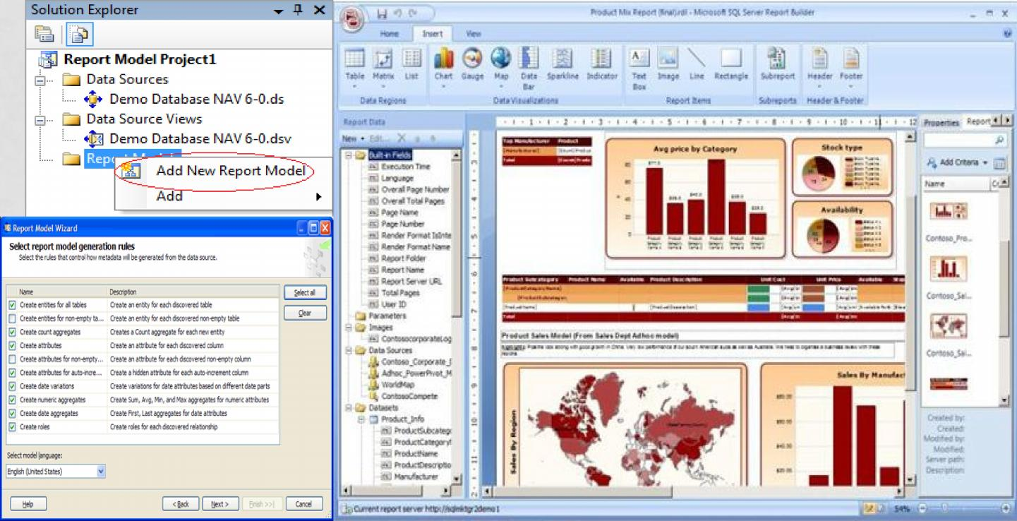Open the 'Select model language' combo box

point(56,471)
